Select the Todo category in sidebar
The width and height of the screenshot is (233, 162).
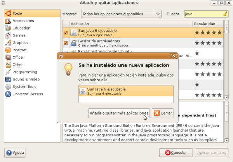pos(17,14)
